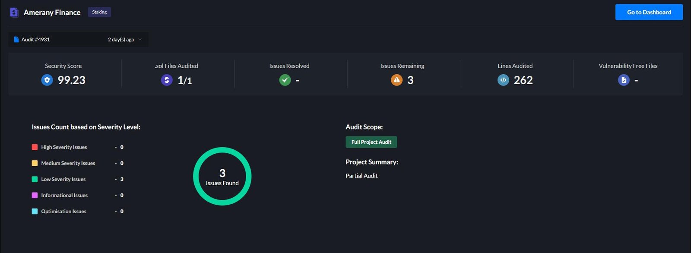
Task: Click the Issues Resolved green checkmark icon
Action: [285, 80]
